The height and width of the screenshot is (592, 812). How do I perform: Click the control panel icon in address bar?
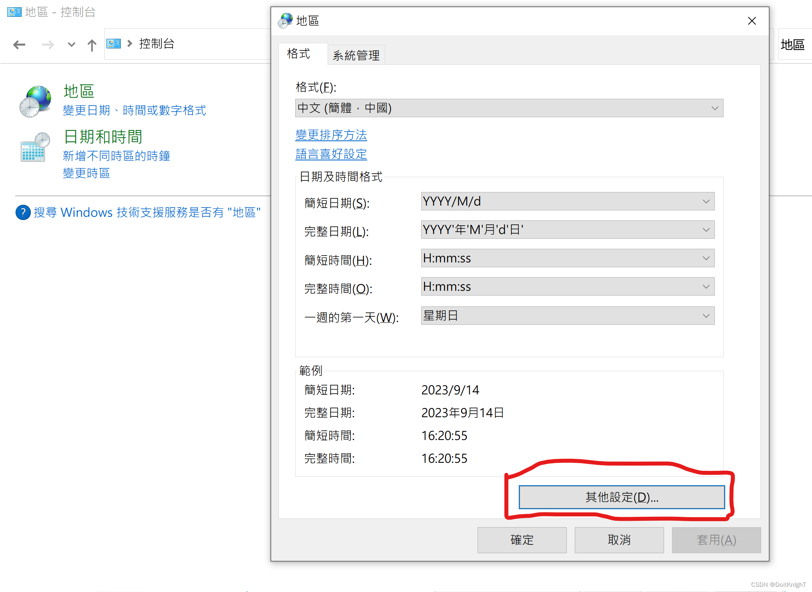coord(114,44)
